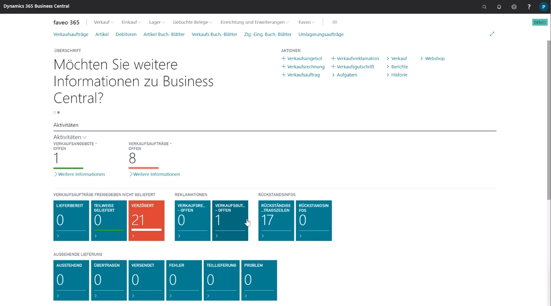Click the green DEMO environment badge
Screen dimensions: 551x306
tap(540, 23)
